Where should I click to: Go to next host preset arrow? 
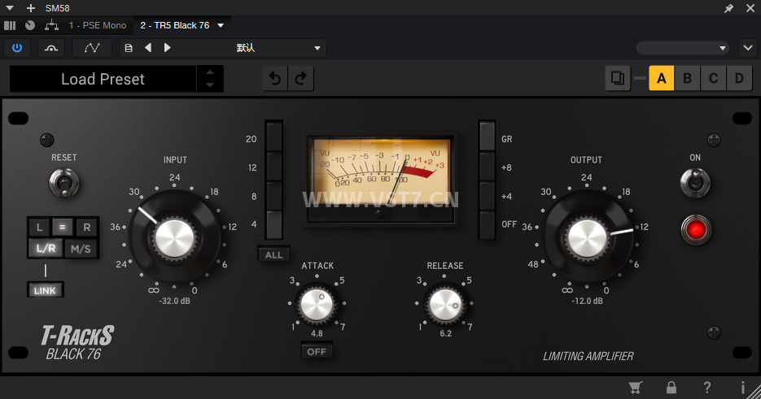[168, 47]
